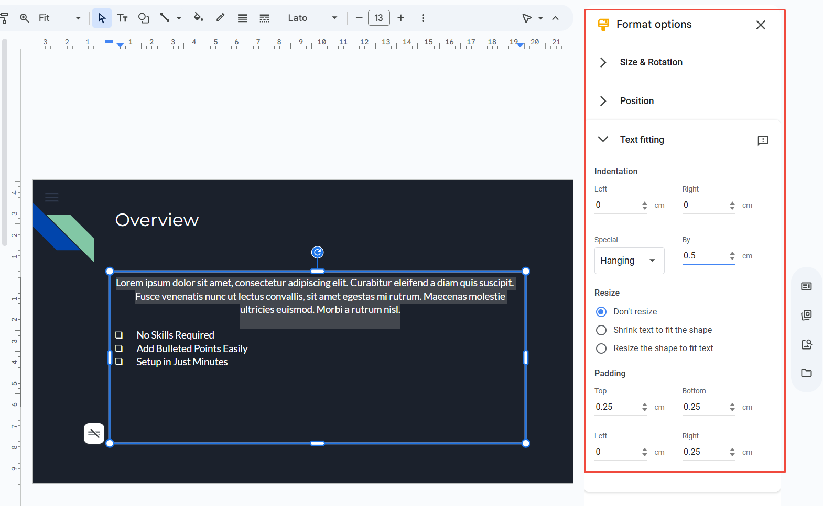Screen dimensions: 823x506
Task: Select the "Don't resize" radio option
Action: pyautogui.click(x=601, y=312)
